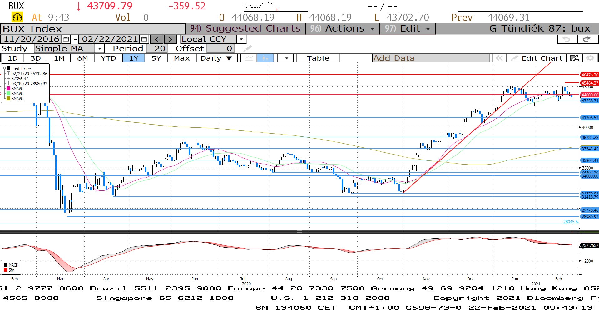Select the 1Y range tab

point(134,58)
